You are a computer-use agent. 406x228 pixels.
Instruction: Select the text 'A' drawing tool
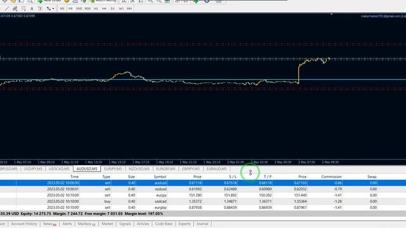(x=32, y=9)
